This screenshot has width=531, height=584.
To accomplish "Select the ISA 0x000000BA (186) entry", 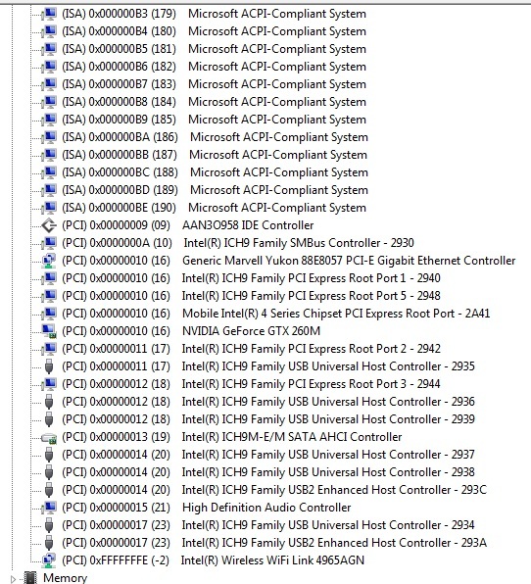I will tap(216, 137).
